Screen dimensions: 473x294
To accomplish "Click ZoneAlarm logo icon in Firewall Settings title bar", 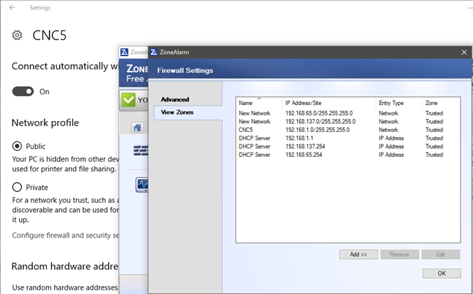I will pyautogui.click(x=154, y=52).
